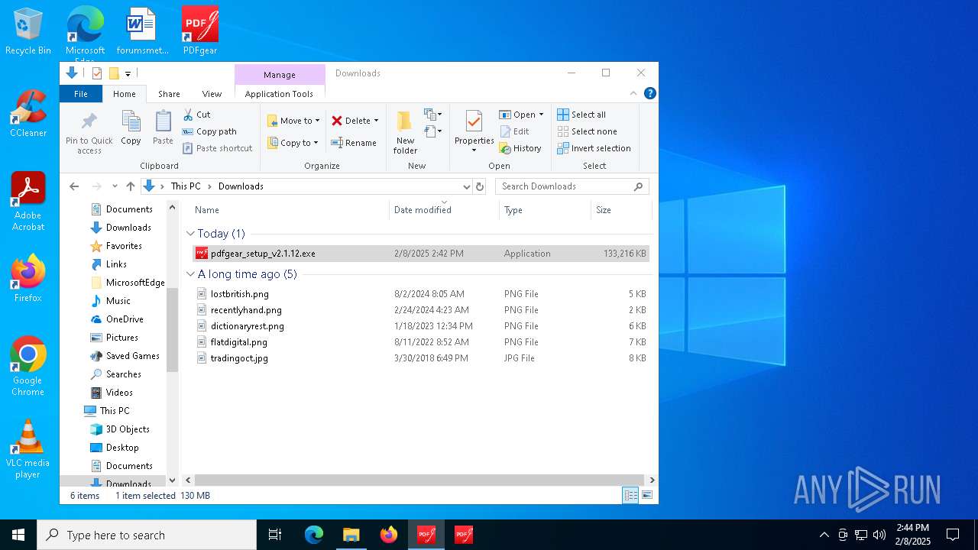Click Copy path command
This screenshot has height=550, width=978.
(x=209, y=131)
